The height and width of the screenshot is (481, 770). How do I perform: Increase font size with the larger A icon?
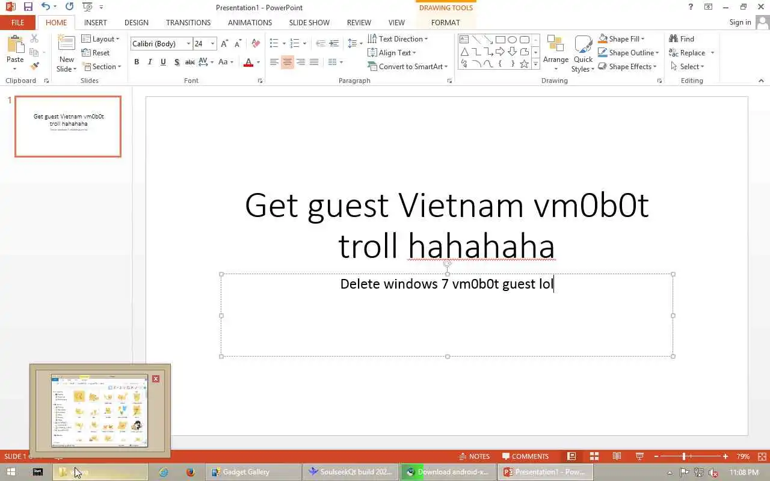224,44
